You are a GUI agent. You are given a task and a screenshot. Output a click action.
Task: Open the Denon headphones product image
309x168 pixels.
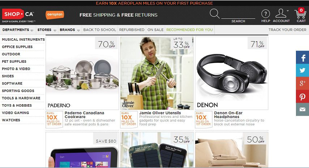click(x=232, y=73)
